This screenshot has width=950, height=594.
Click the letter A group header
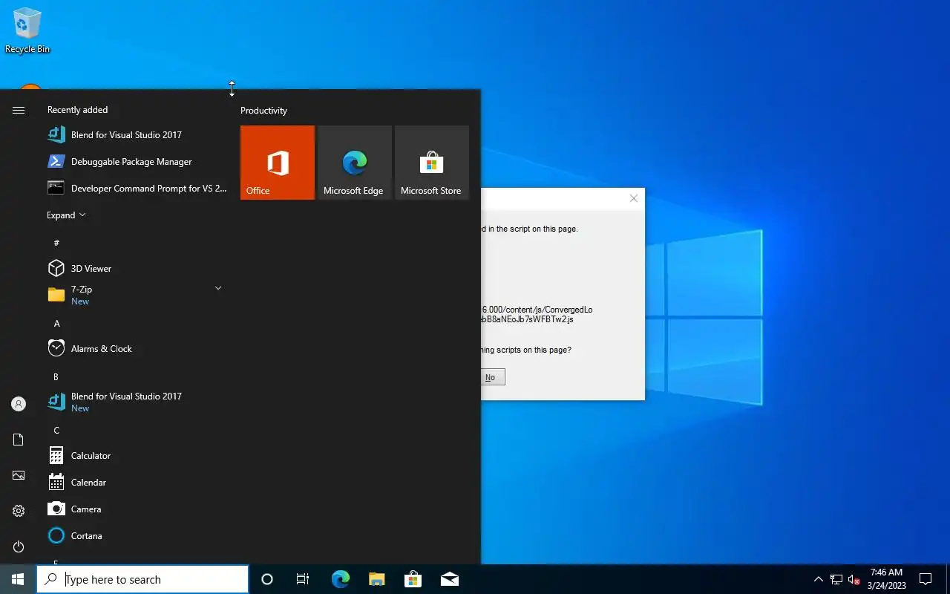click(x=57, y=324)
